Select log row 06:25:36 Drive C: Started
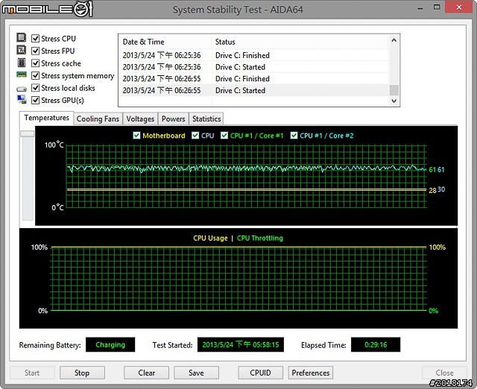 click(x=253, y=67)
